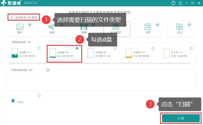Open the hamburger menu in title bar

click(x=180, y=3)
